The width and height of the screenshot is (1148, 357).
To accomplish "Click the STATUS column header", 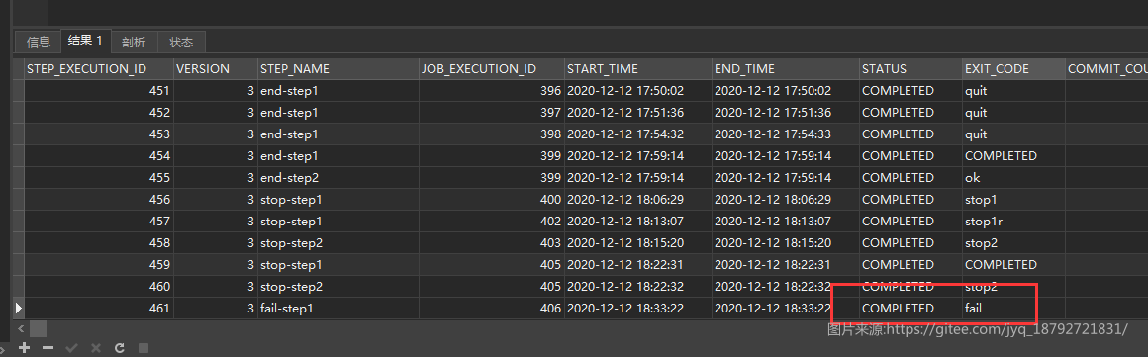I will click(910, 69).
